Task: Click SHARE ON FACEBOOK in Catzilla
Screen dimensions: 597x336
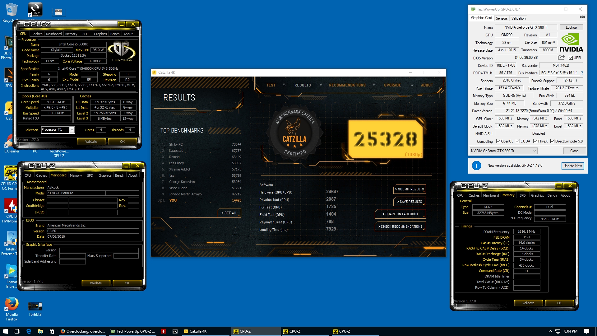Action: (x=400, y=214)
